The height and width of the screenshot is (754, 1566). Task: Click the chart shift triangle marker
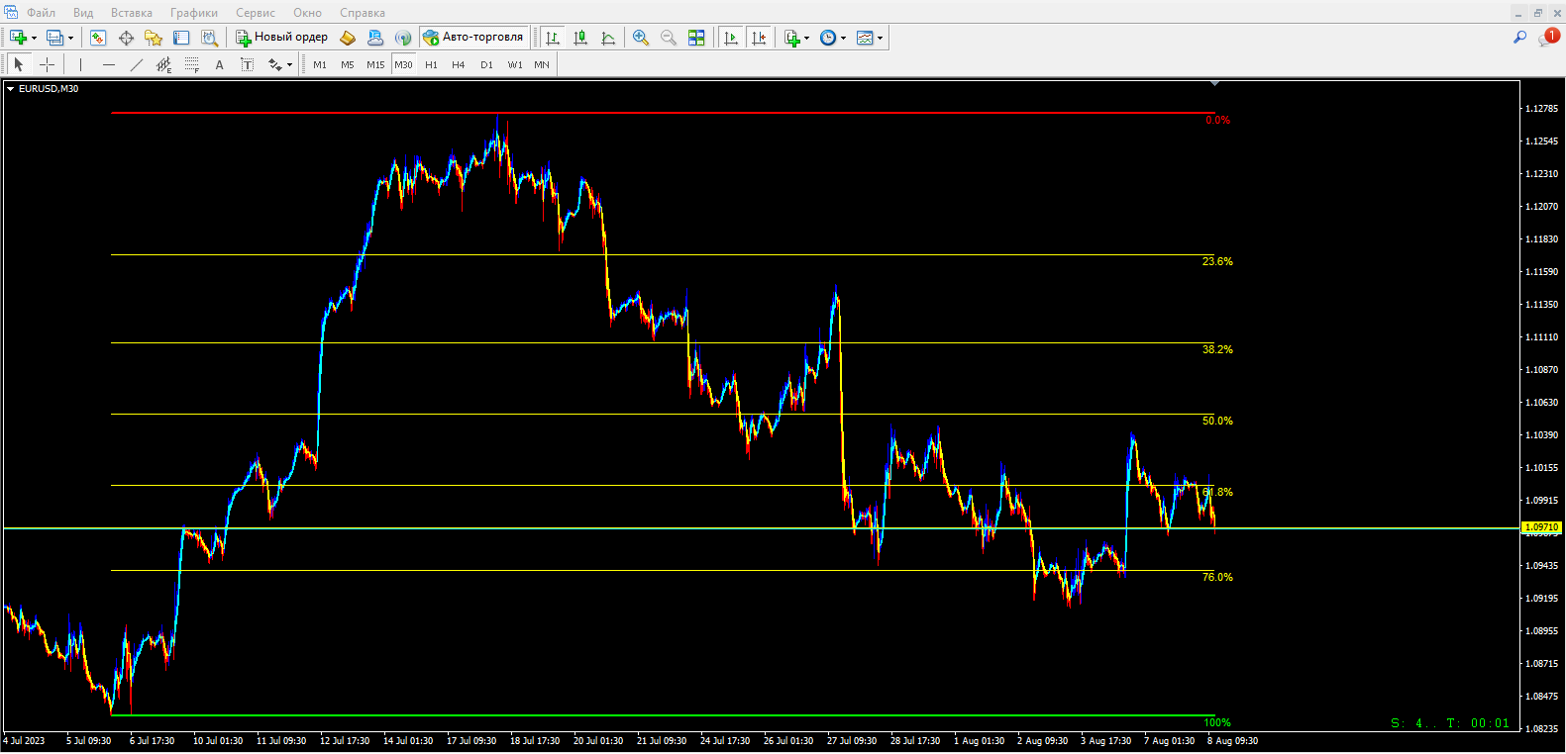point(1214,84)
